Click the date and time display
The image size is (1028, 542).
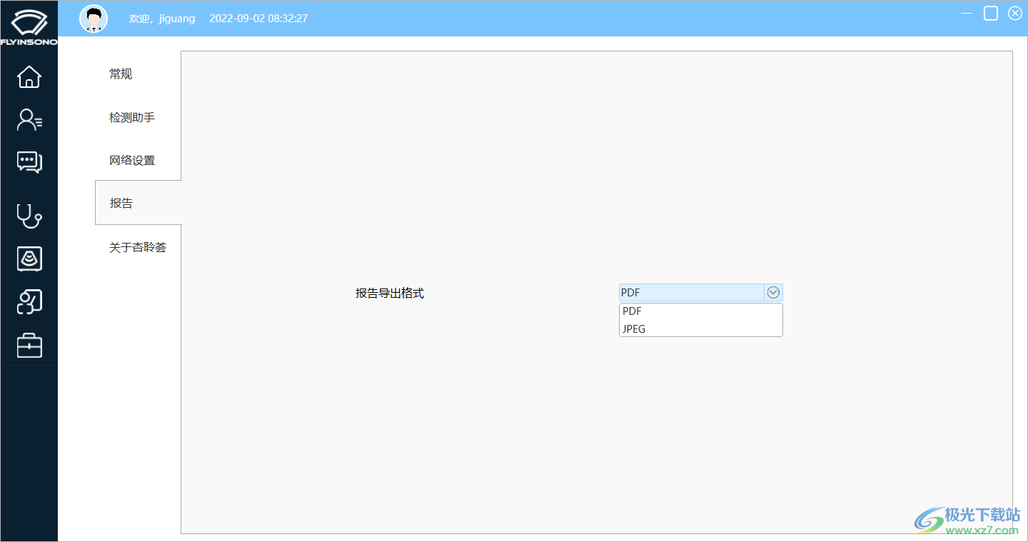(258, 19)
